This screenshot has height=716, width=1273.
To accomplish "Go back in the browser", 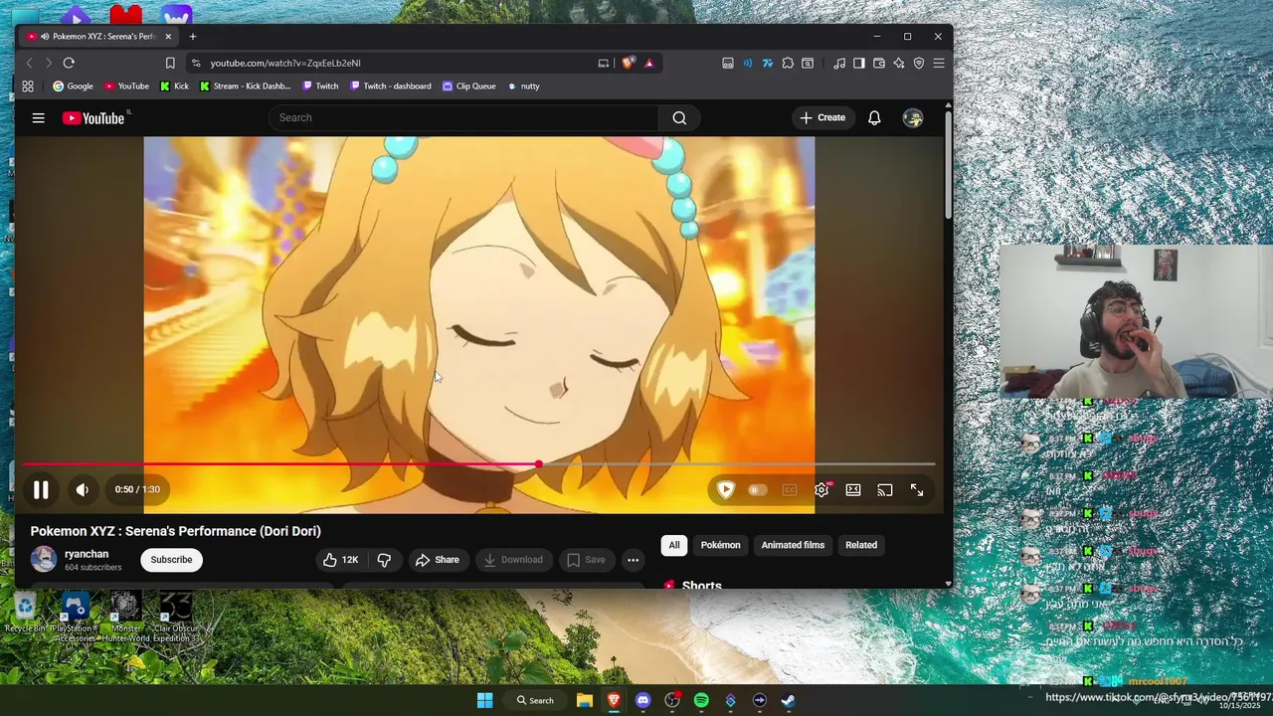I will coord(29,63).
